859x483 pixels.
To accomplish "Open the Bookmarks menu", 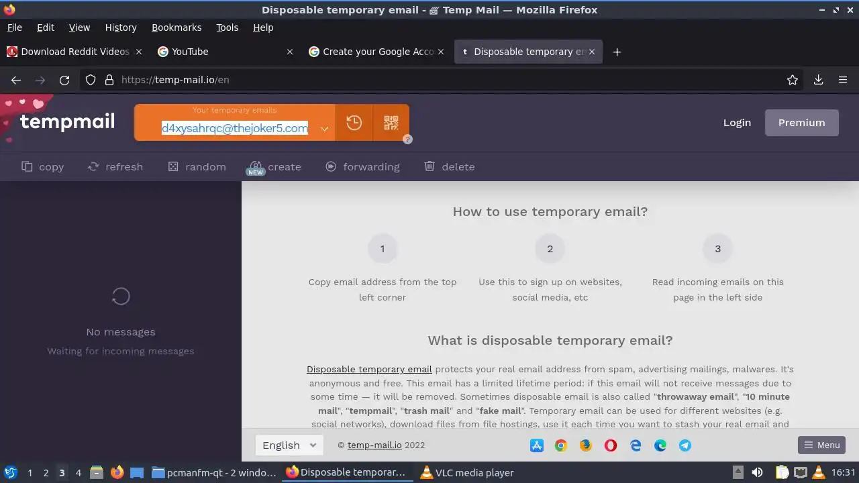I will tap(176, 28).
